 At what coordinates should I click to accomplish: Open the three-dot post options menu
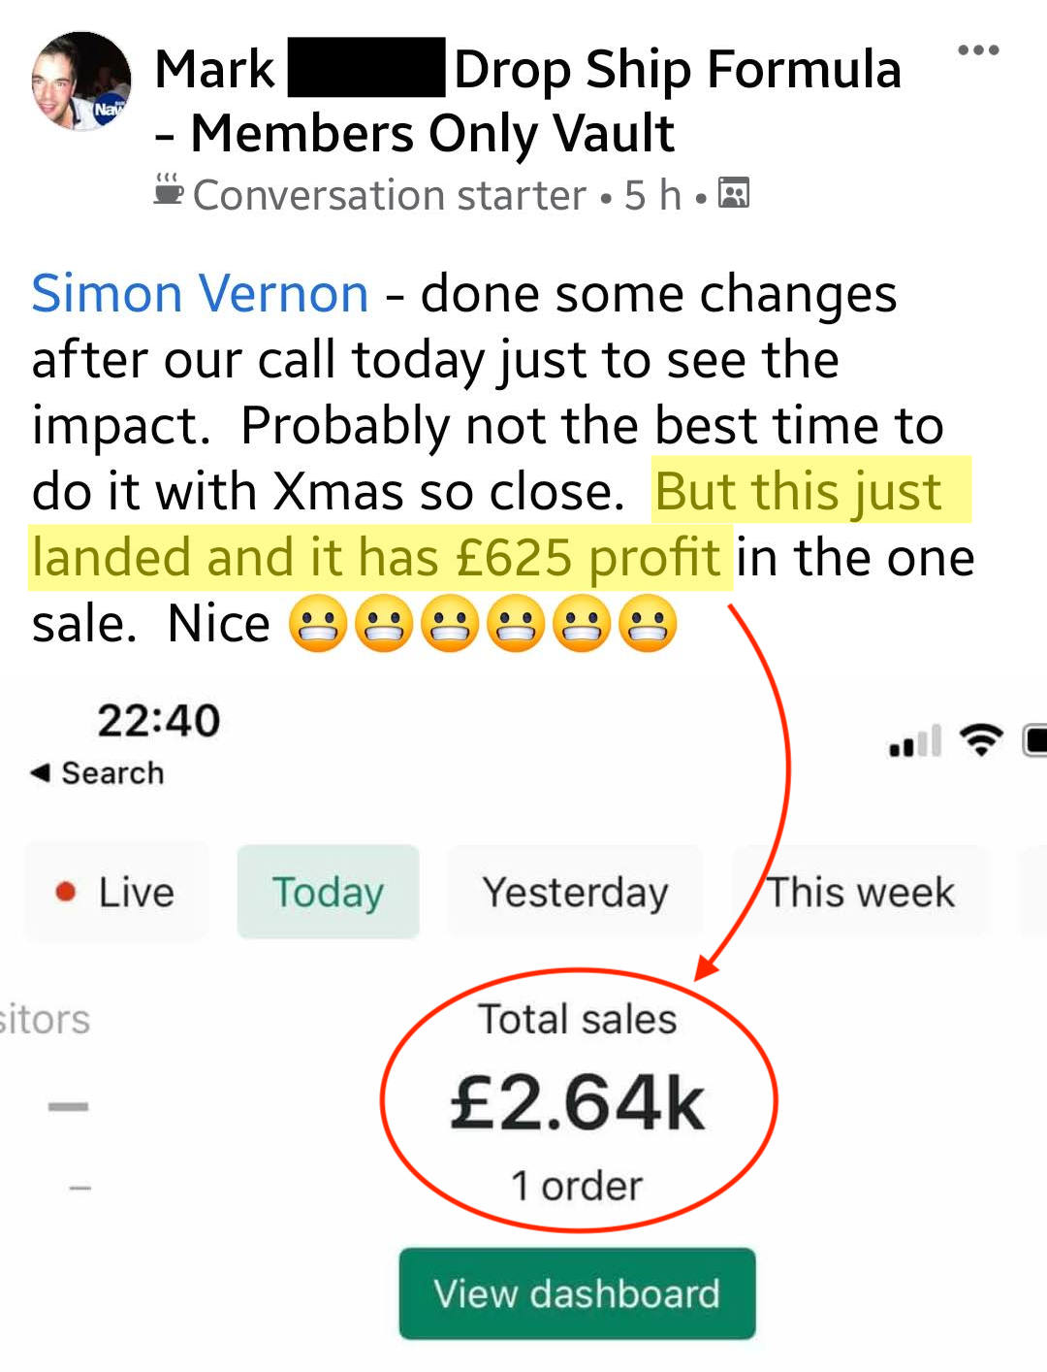[x=977, y=50]
